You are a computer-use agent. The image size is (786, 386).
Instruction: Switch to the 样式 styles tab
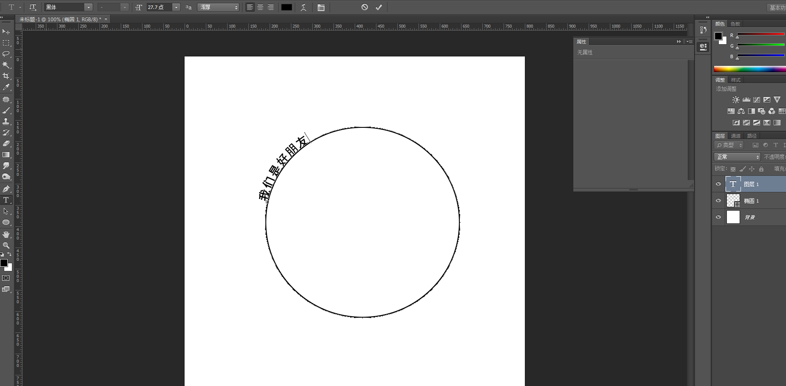[736, 80]
